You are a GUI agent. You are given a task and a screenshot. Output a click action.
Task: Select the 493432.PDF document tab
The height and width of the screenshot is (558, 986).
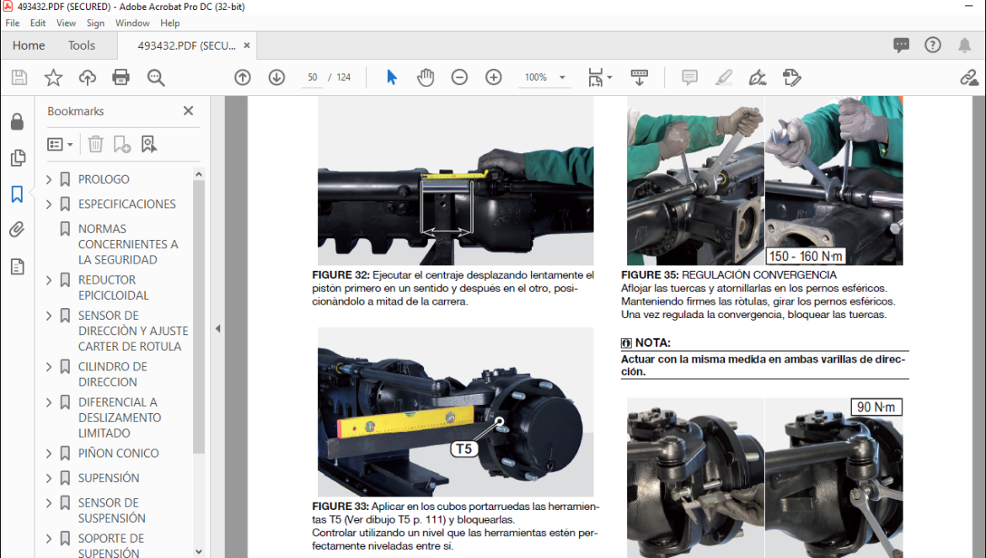186,45
